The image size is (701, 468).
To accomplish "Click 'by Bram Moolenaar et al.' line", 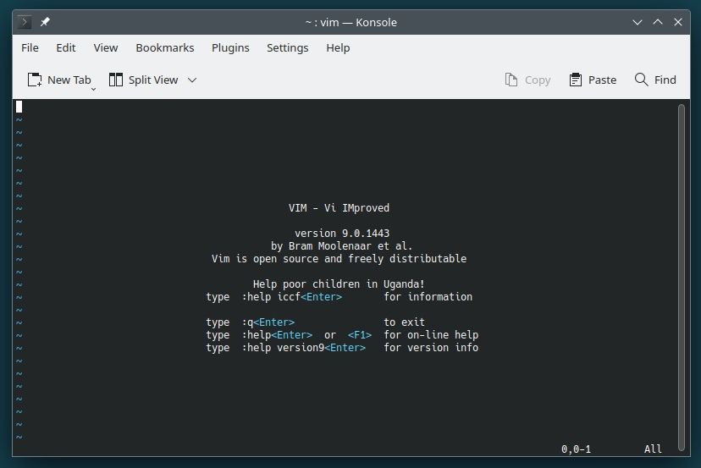I will (341, 245).
